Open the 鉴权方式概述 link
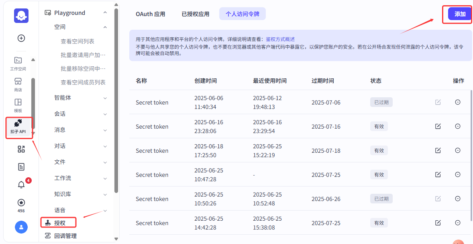This screenshot has height=244, width=473. coord(280,39)
